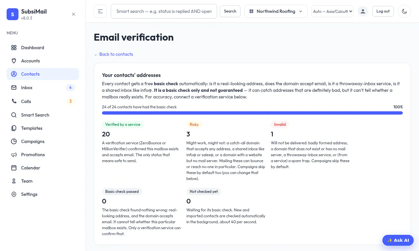Viewport: 419px width, 251px height.
Task: Click the Settings gear icon
Action: coord(14,194)
